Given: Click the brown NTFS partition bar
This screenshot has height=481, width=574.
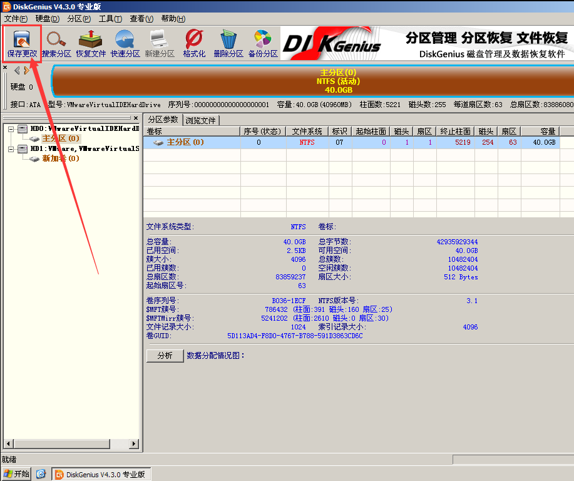Looking at the screenshot, I should (338, 81).
